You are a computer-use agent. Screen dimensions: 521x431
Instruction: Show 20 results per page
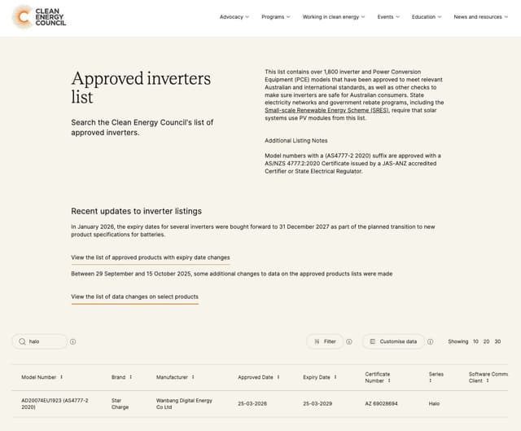click(x=487, y=341)
